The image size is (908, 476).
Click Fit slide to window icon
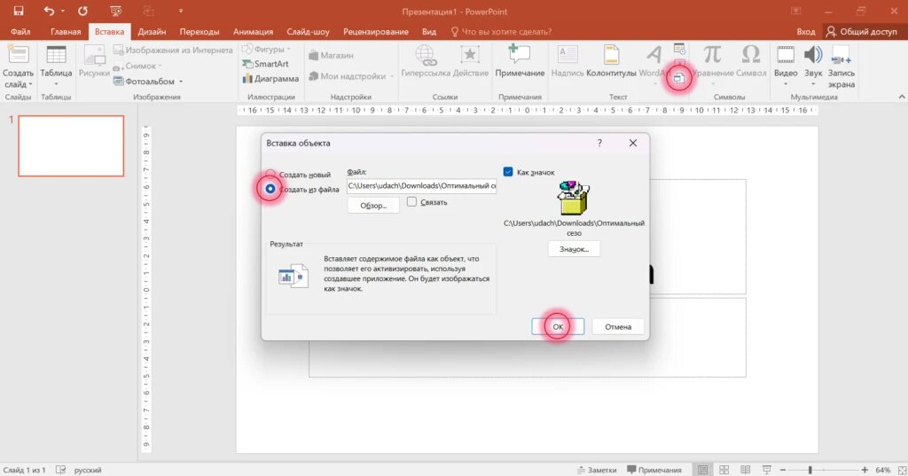902,470
